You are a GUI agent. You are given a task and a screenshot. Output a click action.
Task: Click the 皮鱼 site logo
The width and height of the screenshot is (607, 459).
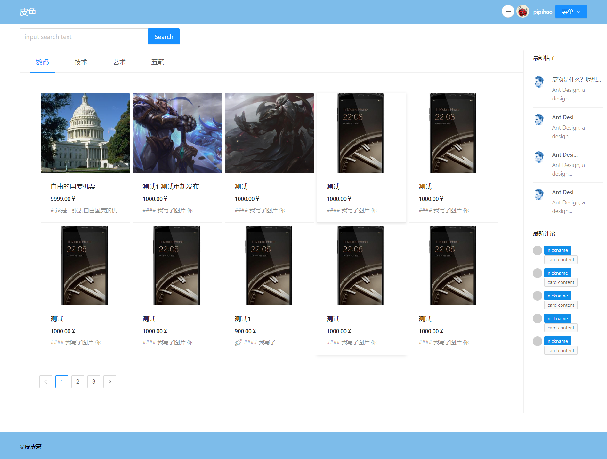[28, 12]
